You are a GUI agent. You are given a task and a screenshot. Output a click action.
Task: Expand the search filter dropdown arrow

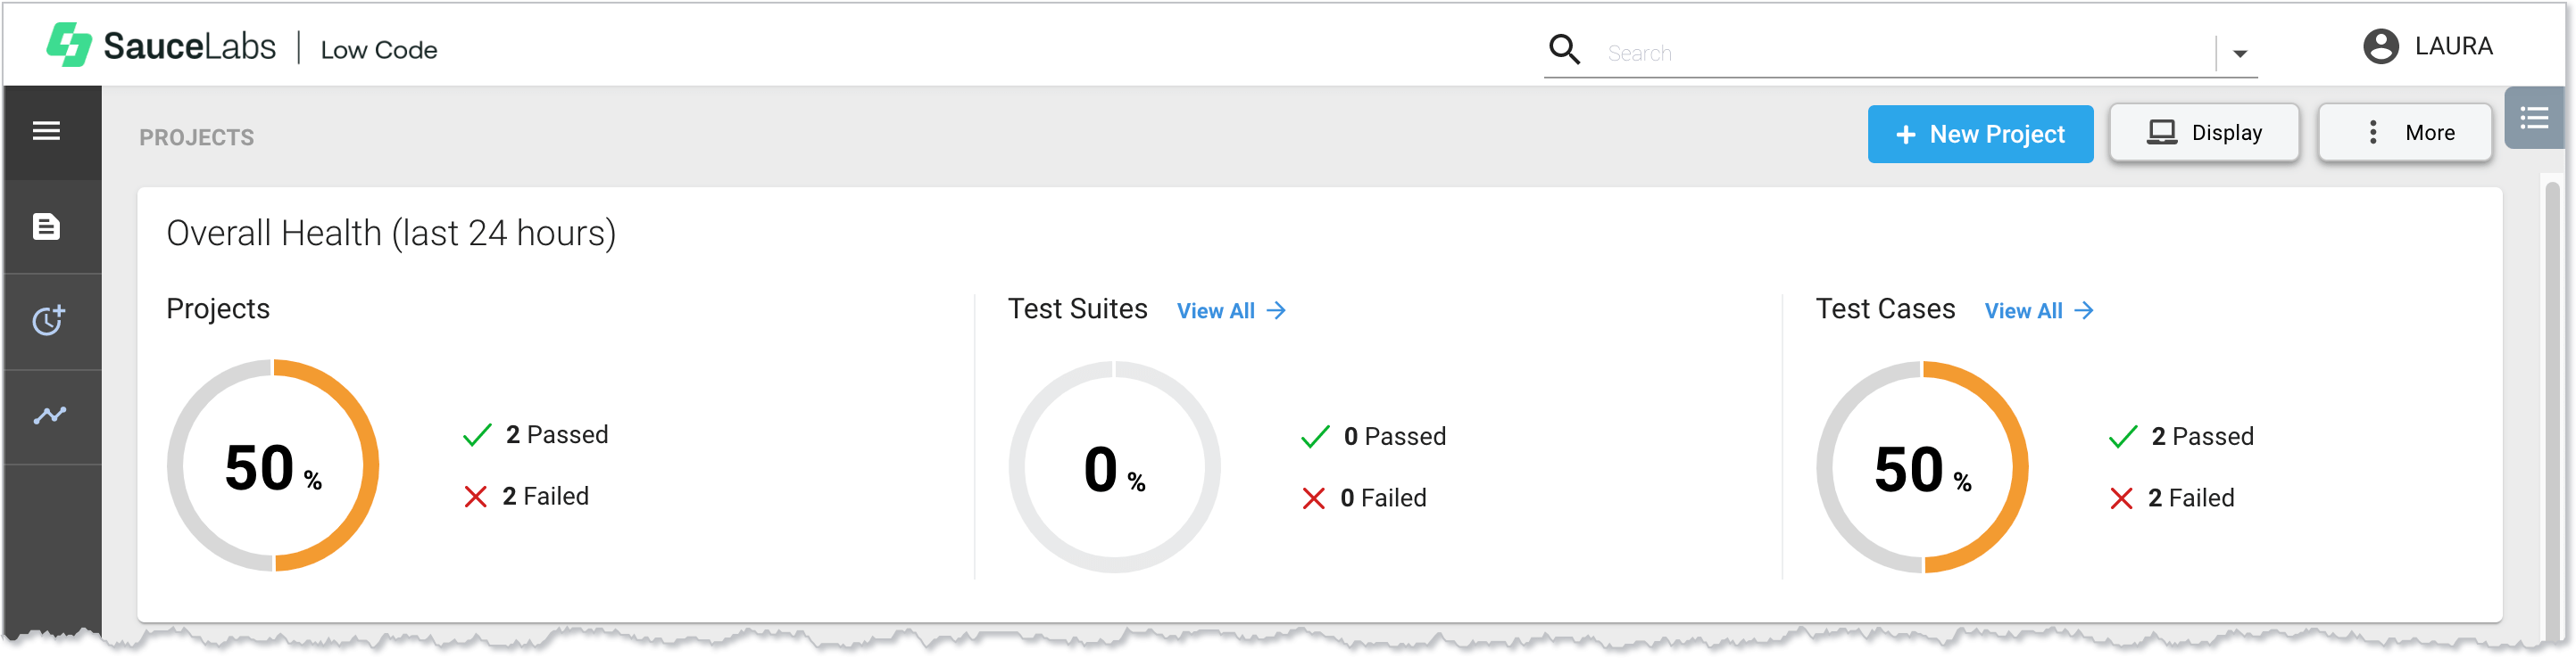click(2240, 53)
